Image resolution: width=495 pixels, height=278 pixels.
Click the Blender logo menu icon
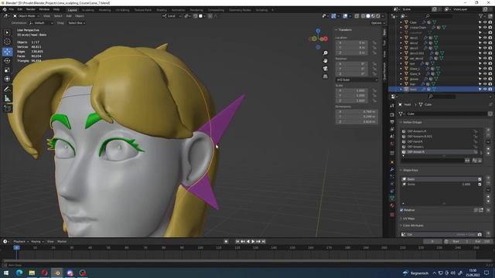[5, 9]
